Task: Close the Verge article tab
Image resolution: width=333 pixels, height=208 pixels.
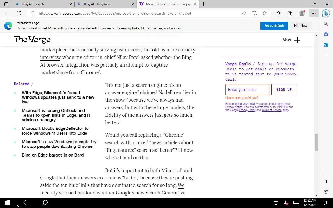Action: [195, 4]
